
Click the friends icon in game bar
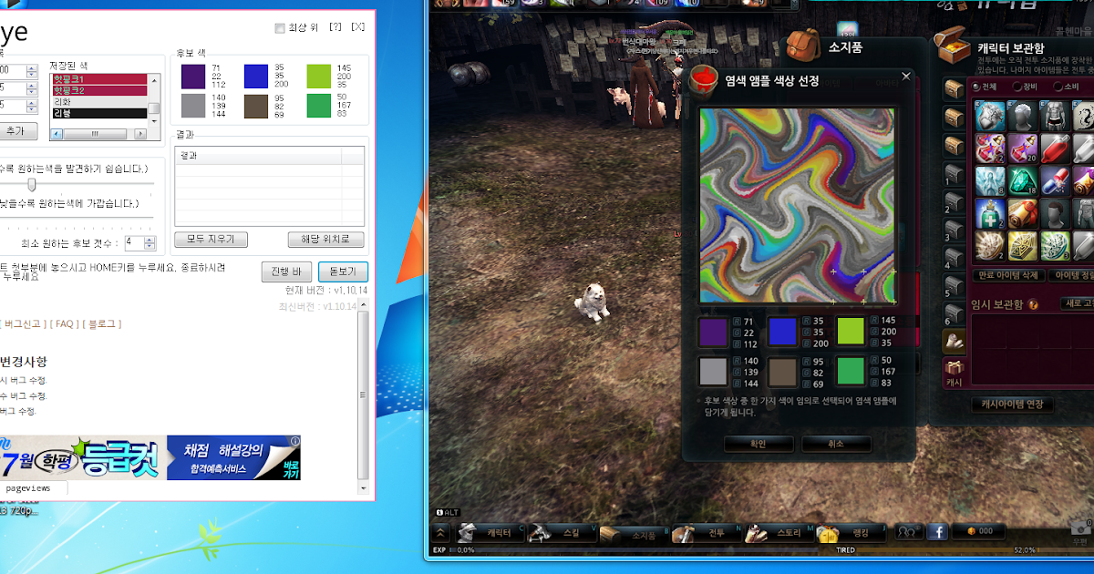909,532
